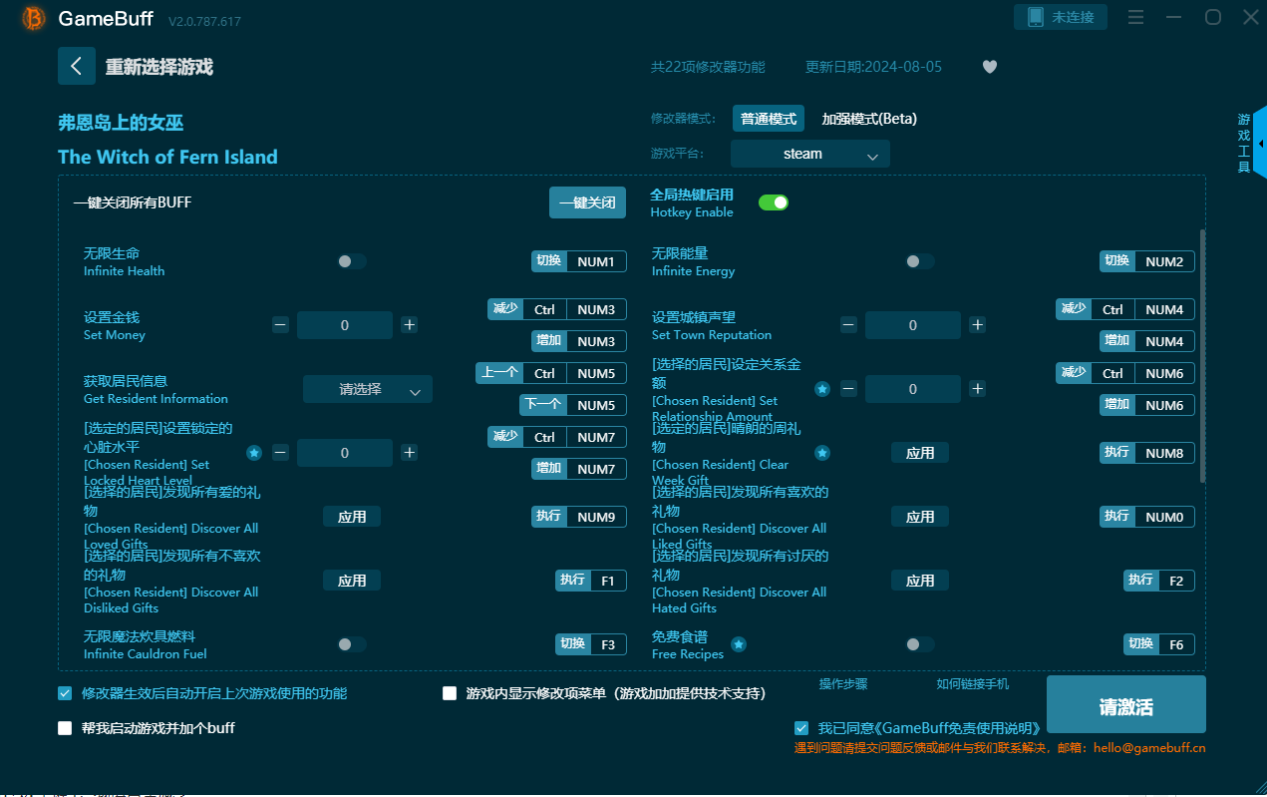The height and width of the screenshot is (797, 1267).
Task: Click the Set Money value field
Action: click(x=345, y=325)
